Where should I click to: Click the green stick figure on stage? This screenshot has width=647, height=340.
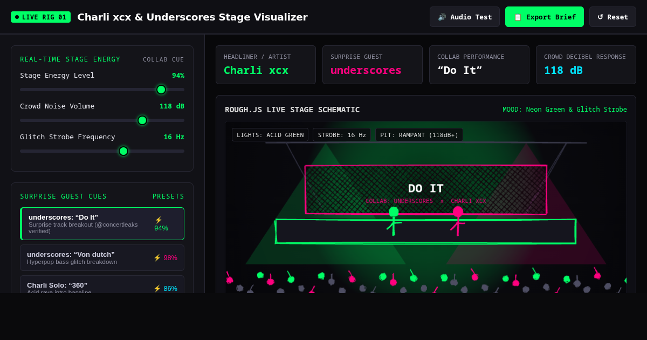(x=394, y=221)
